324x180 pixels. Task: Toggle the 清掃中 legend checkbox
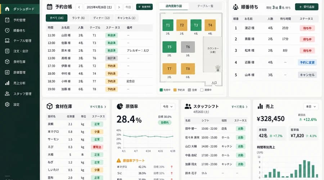[202, 90]
